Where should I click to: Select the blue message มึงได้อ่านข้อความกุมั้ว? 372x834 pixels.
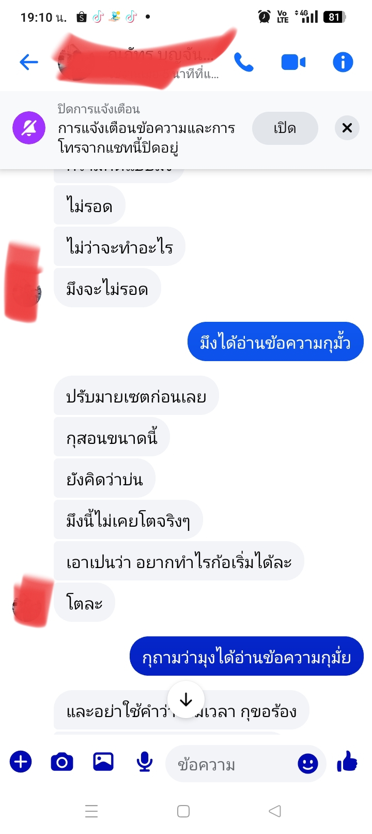[x=275, y=341]
